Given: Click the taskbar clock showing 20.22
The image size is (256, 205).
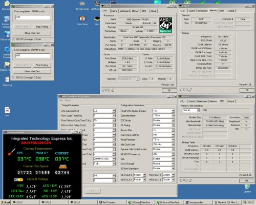Looking at the screenshot, I should [x=251, y=202].
